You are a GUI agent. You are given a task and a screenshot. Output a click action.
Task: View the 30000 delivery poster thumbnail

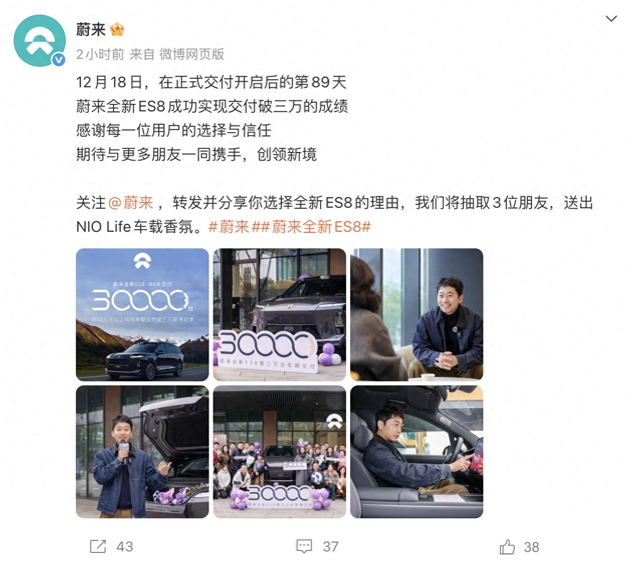pyautogui.click(x=142, y=315)
